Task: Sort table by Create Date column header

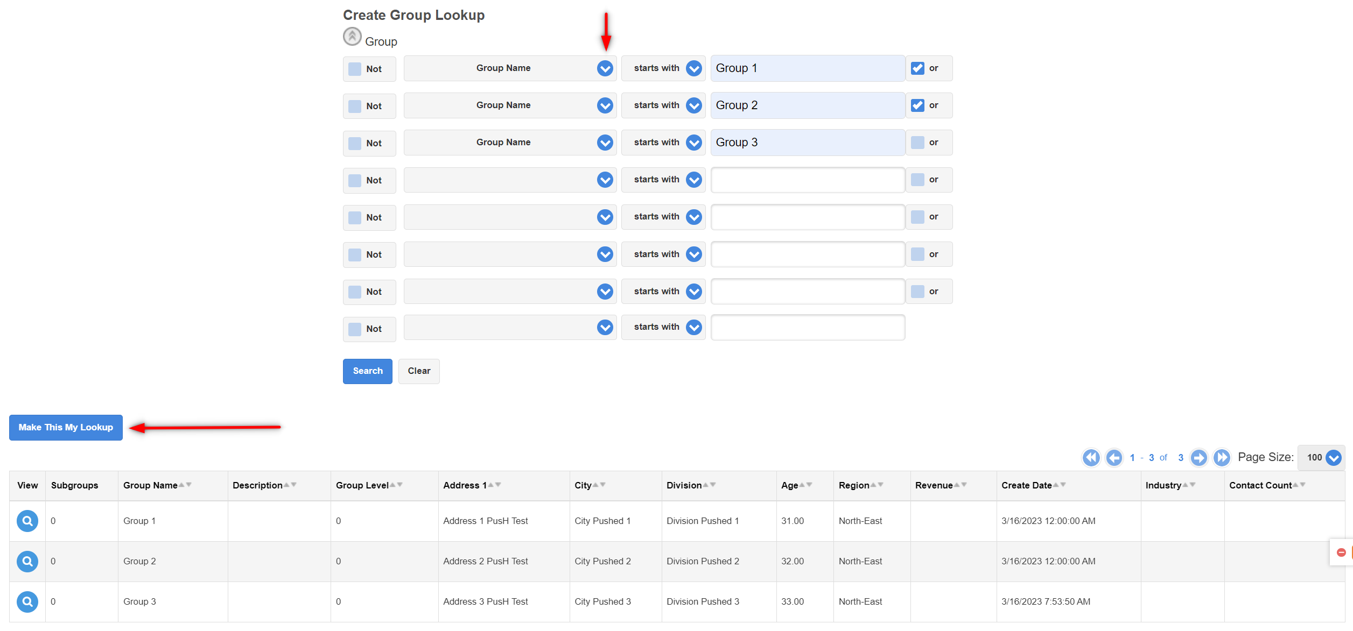Action: point(1026,485)
